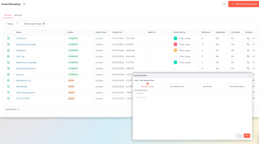Tick checkbox below Bulk Operation Name field
259x144 pixels.
136,97
